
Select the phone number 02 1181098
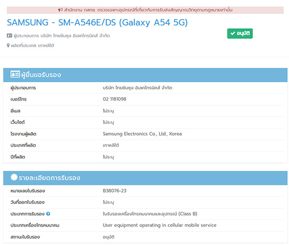pyautogui.click(x=115, y=99)
